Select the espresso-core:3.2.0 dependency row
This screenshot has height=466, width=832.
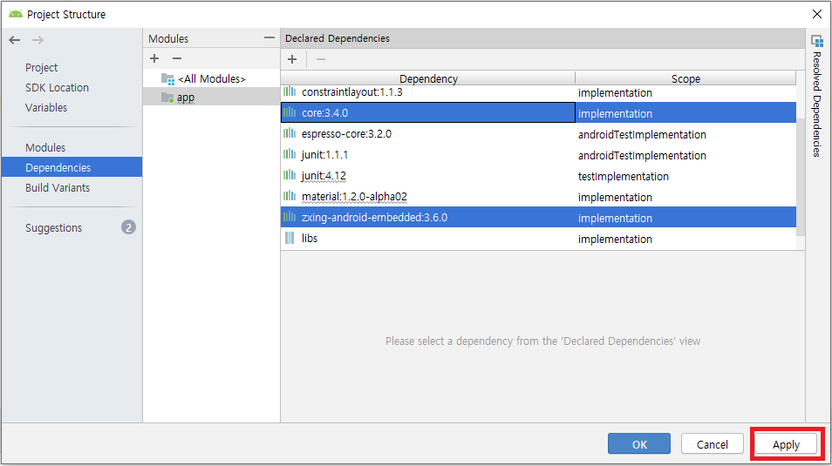pyautogui.click(x=346, y=135)
